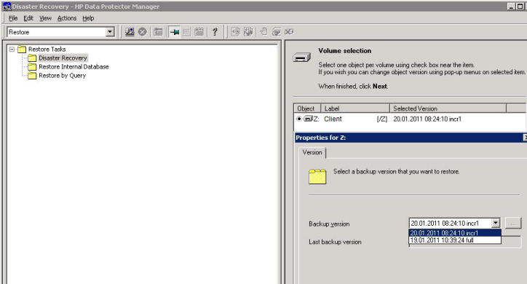Open the Edit menu
527x284 pixels.
coord(28,18)
